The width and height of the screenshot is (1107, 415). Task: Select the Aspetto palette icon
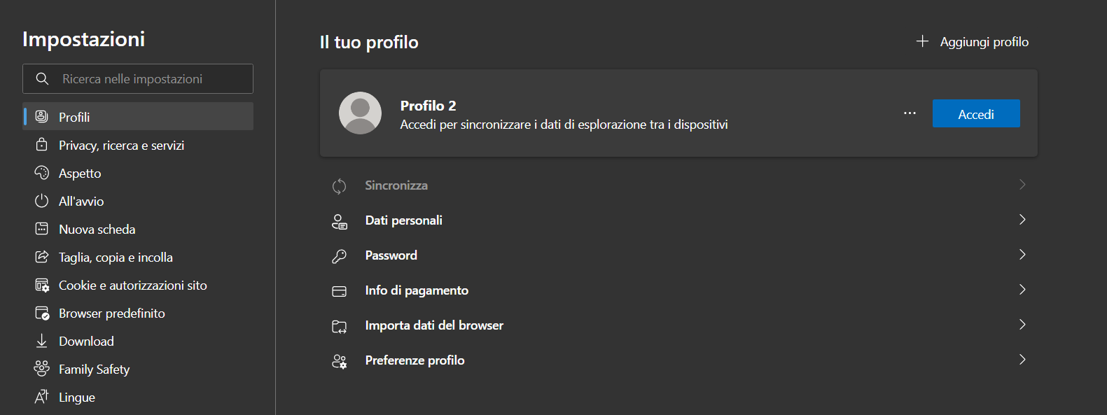coord(42,173)
